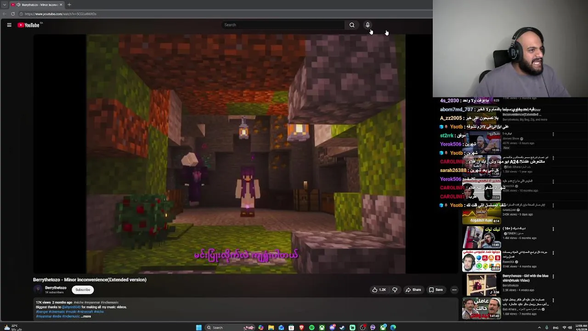
Task: Like the video with thumbs up
Action: click(379, 290)
